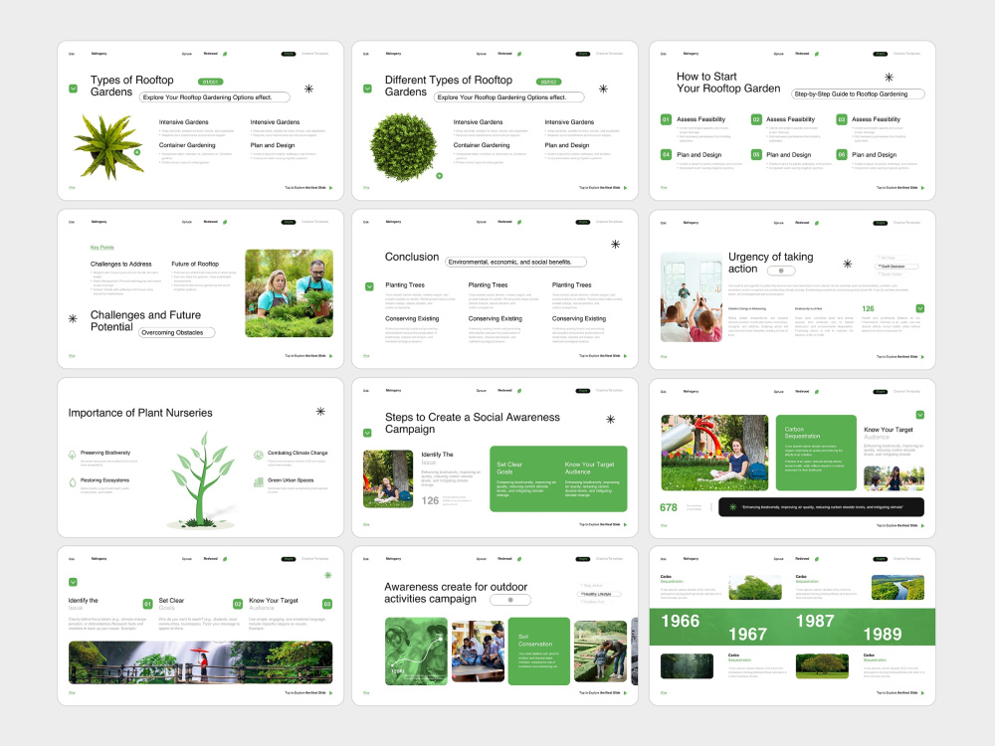Click Tap to Explore Next Slide on timeline years slide
The image size is (995, 746).
[x=897, y=693]
